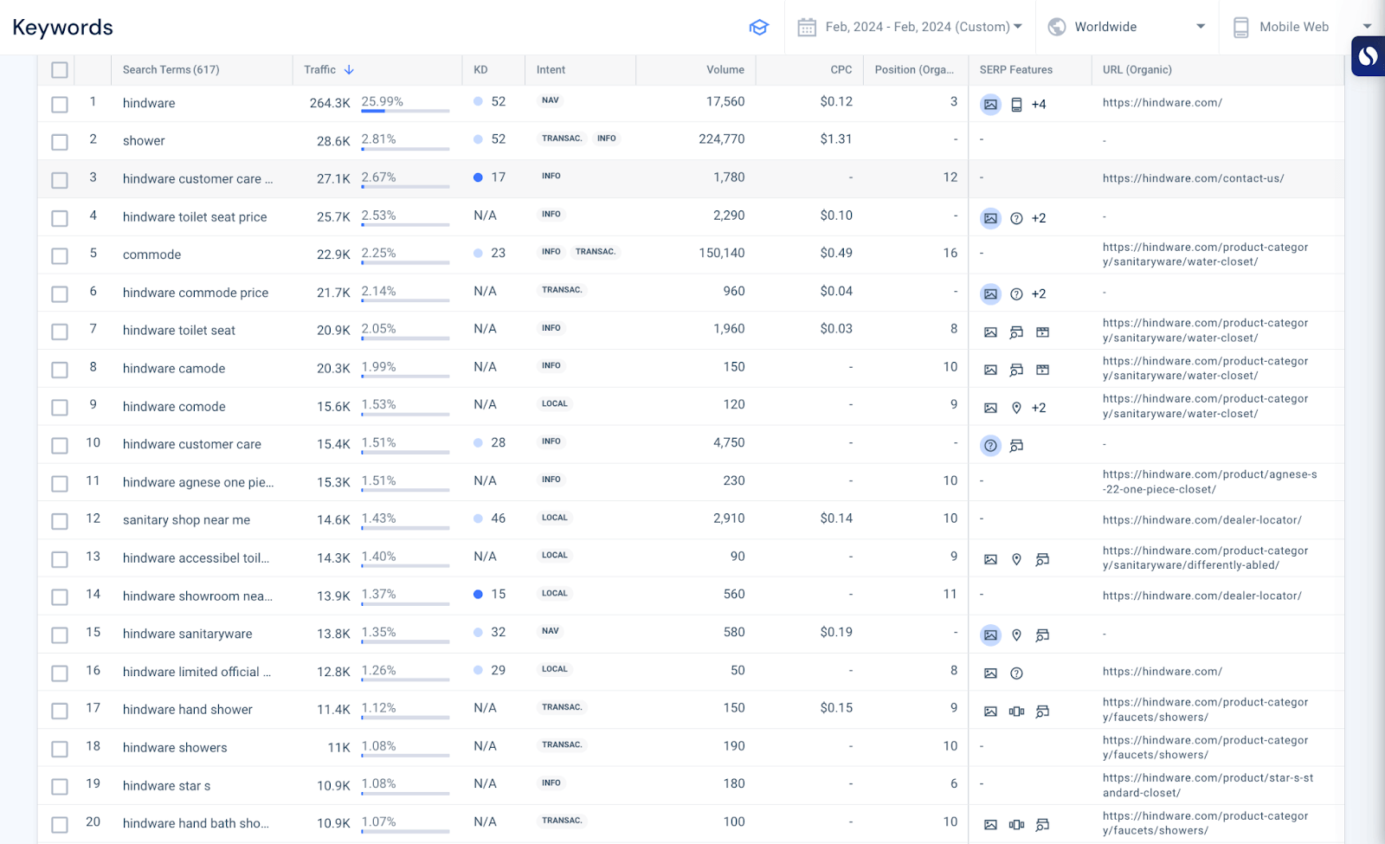Click the traffic share bar for shower 2.81%

pos(405,149)
